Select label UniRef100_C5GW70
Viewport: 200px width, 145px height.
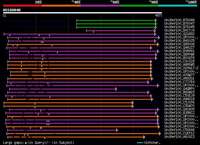179,106
